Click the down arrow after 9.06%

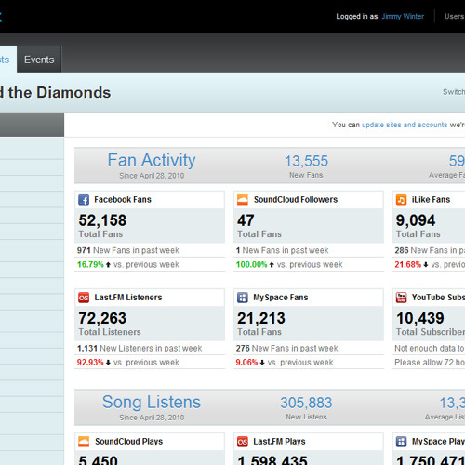[262, 363]
